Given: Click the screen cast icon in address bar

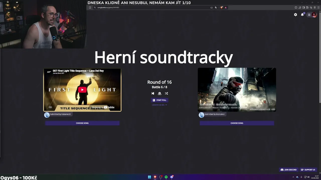Looking at the screenshot, I should click(212, 7).
